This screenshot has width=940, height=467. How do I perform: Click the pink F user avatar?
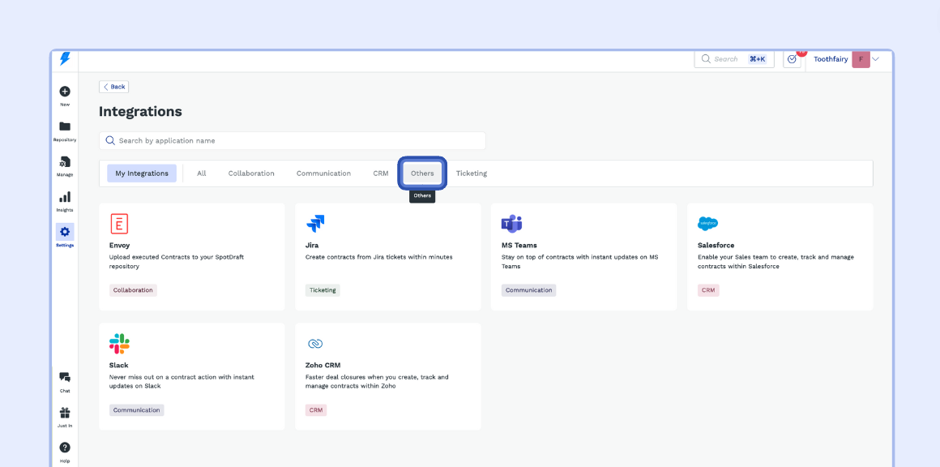click(x=861, y=59)
